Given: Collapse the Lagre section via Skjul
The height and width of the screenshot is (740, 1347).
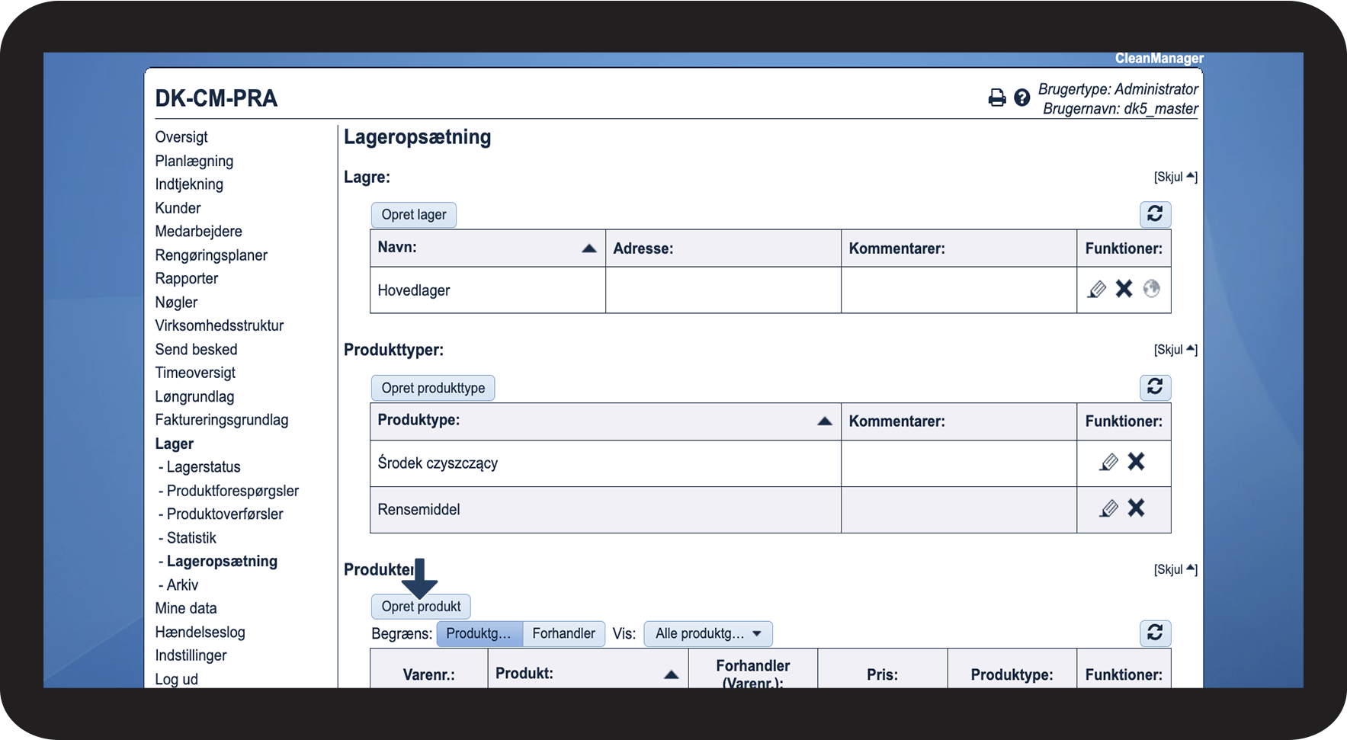Looking at the screenshot, I should point(1175,177).
